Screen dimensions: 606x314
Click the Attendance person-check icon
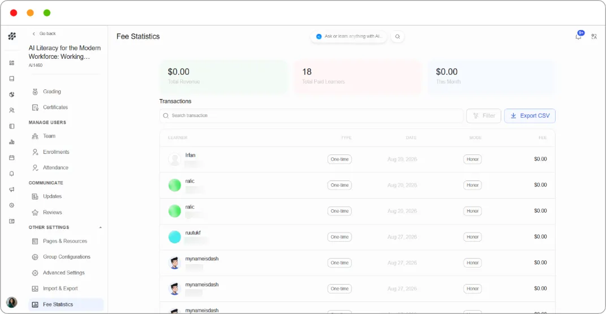(x=35, y=167)
